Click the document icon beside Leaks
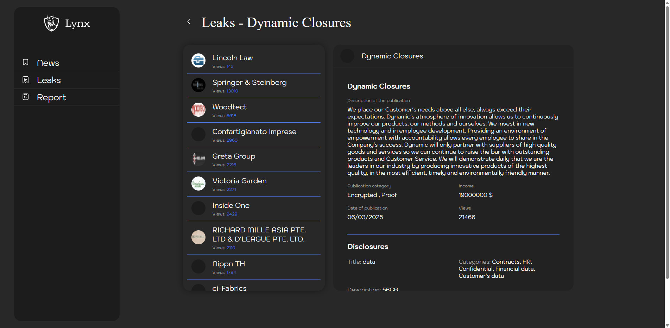The image size is (670, 328). (x=26, y=80)
